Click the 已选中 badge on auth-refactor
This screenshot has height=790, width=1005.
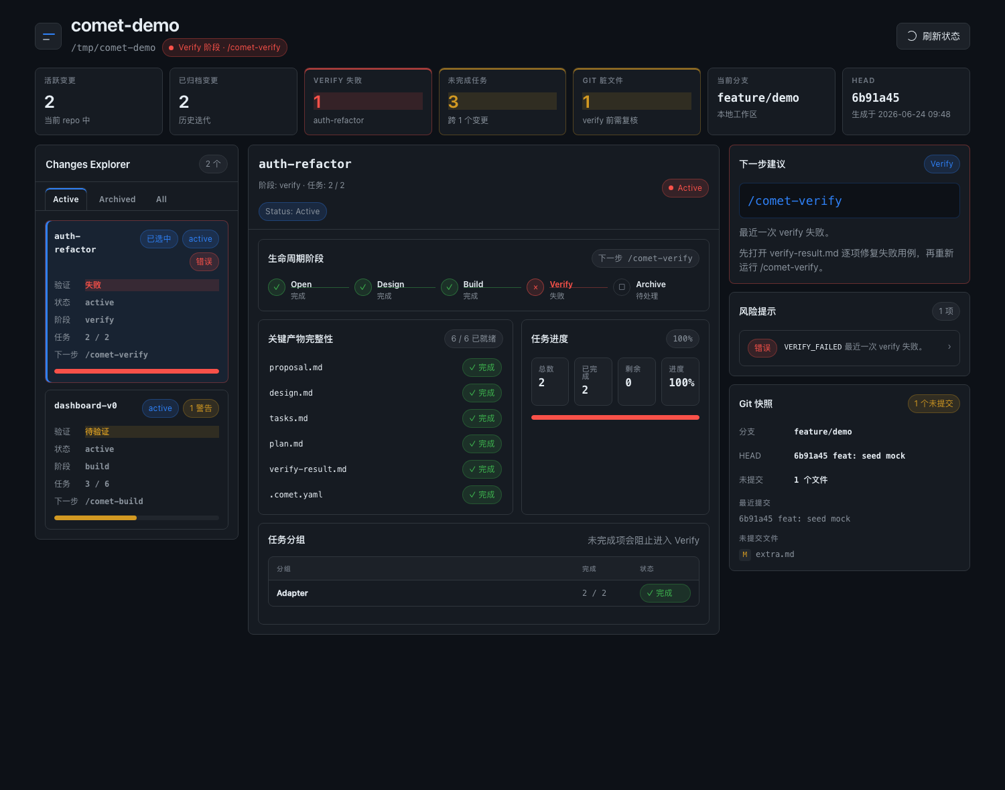tap(159, 239)
